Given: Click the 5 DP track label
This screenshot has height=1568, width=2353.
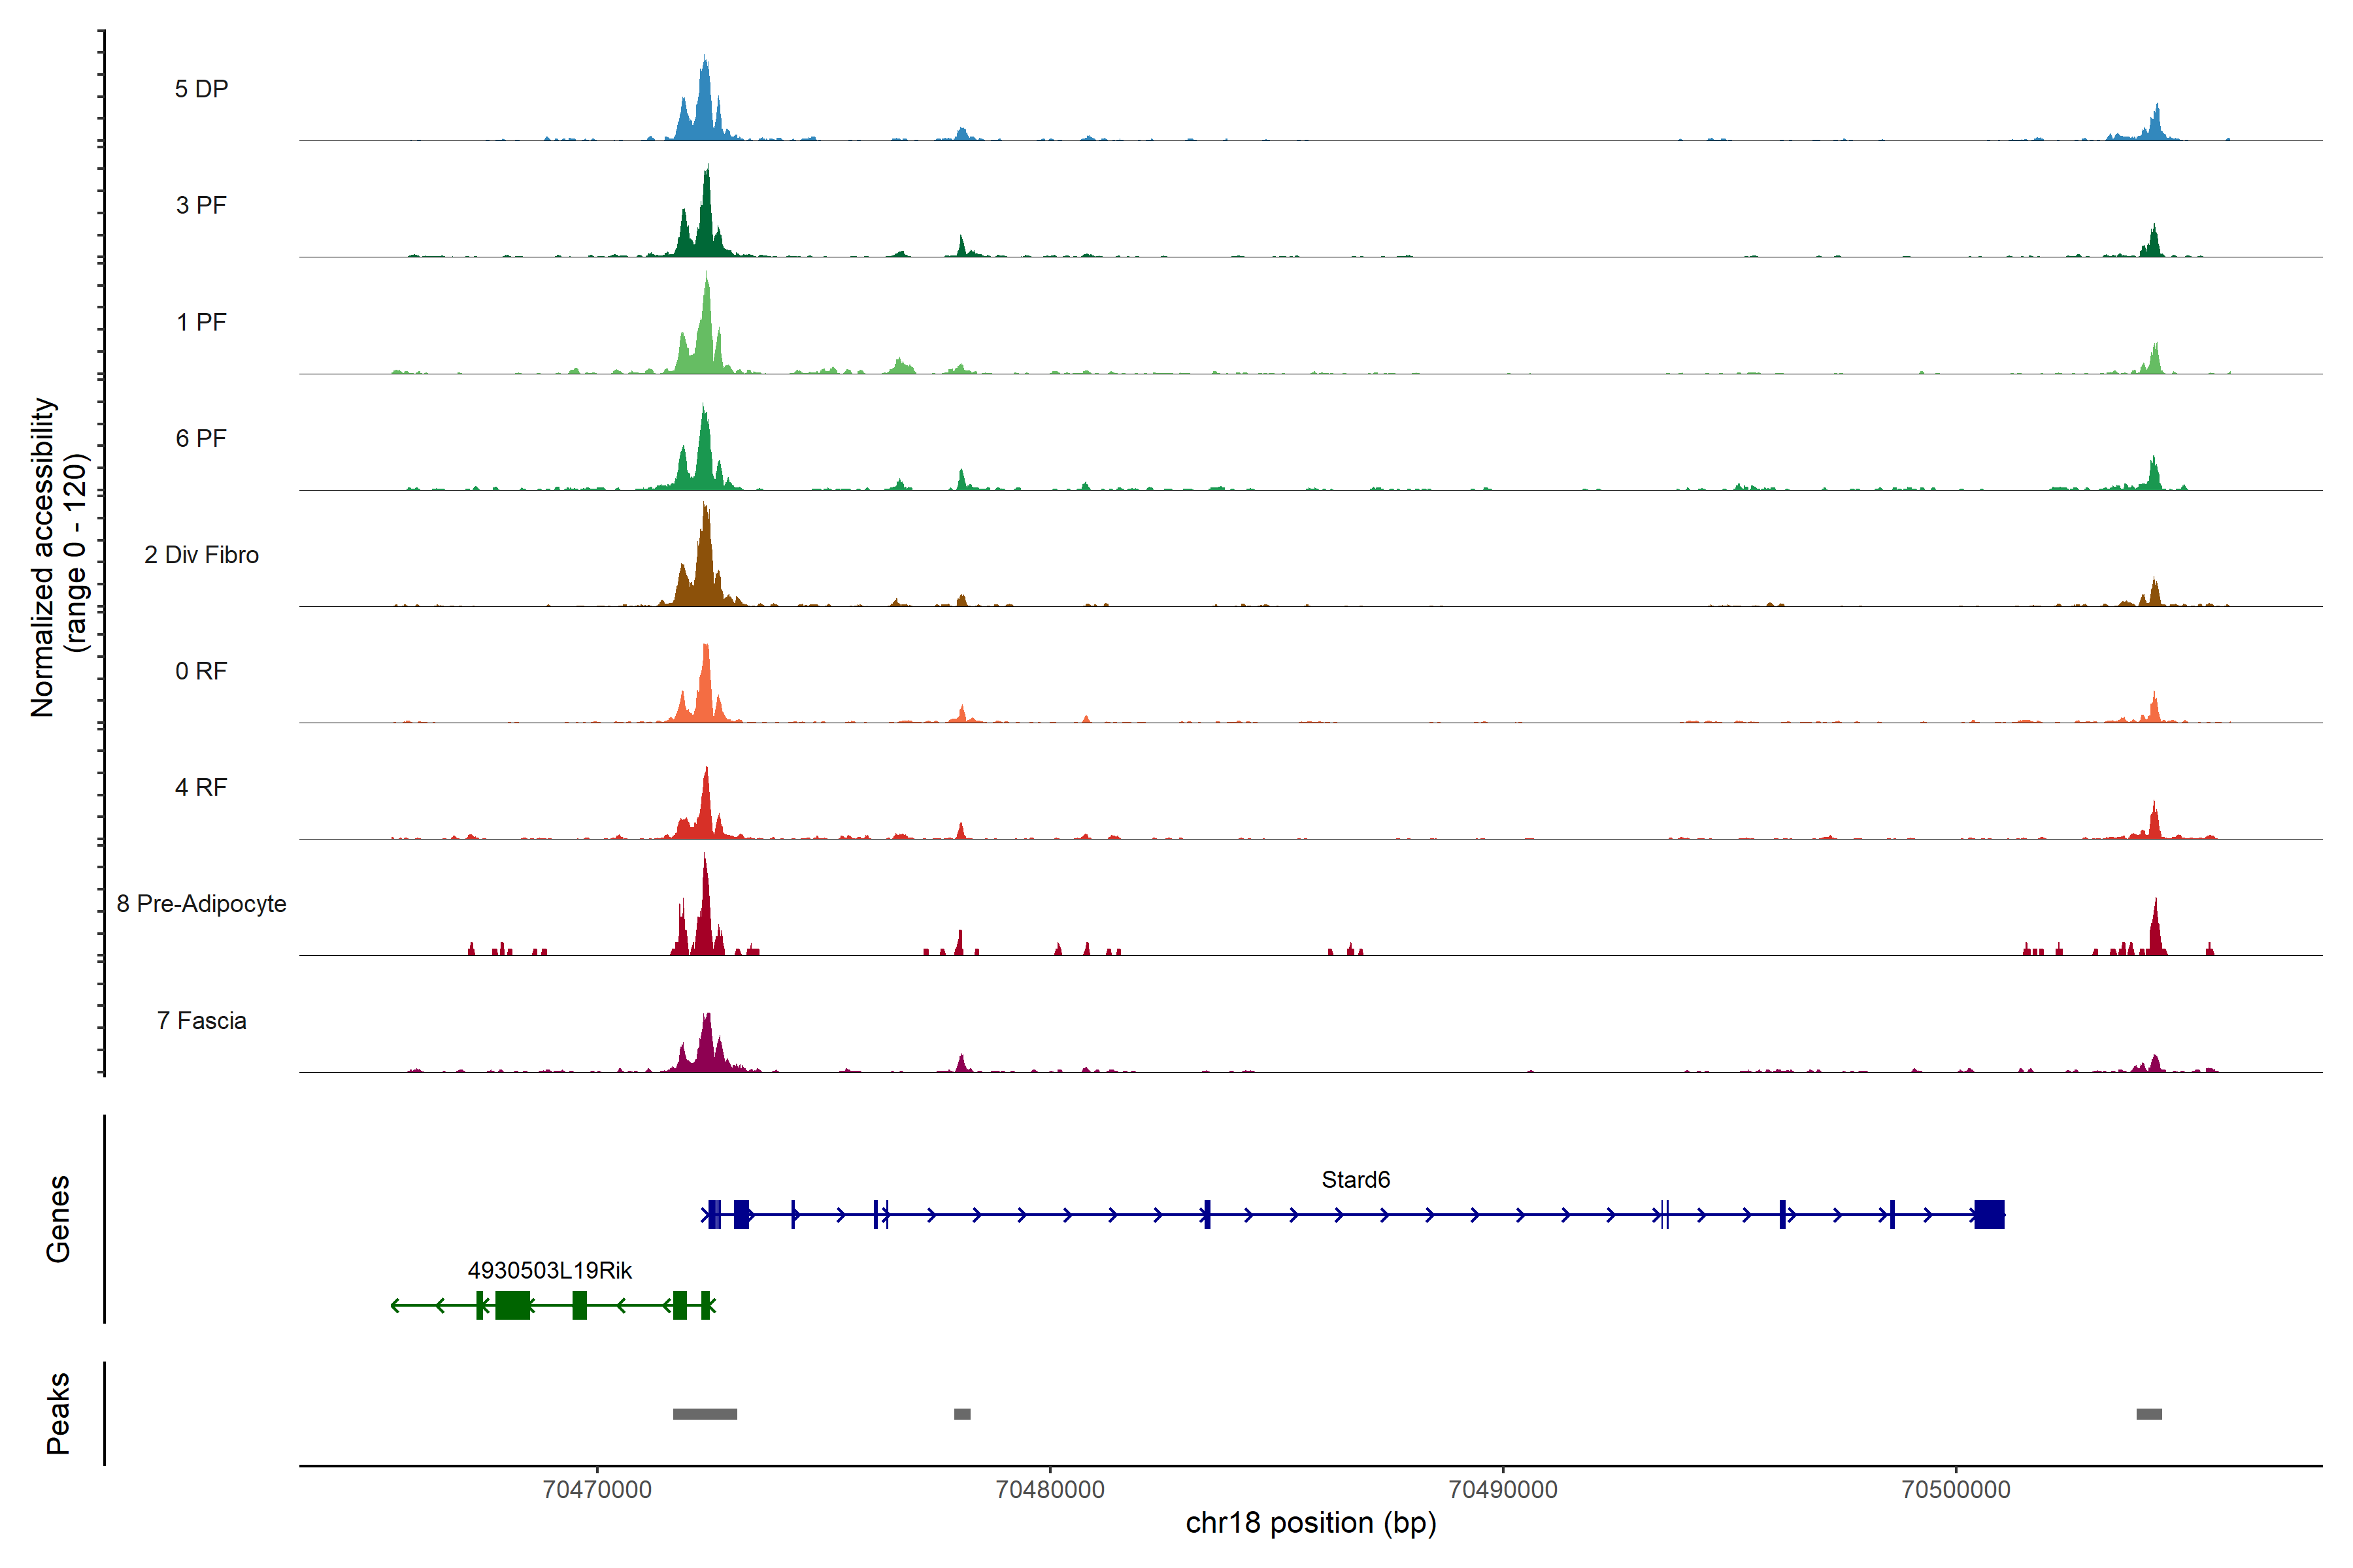Looking at the screenshot, I should pyautogui.click(x=201, y=89).
